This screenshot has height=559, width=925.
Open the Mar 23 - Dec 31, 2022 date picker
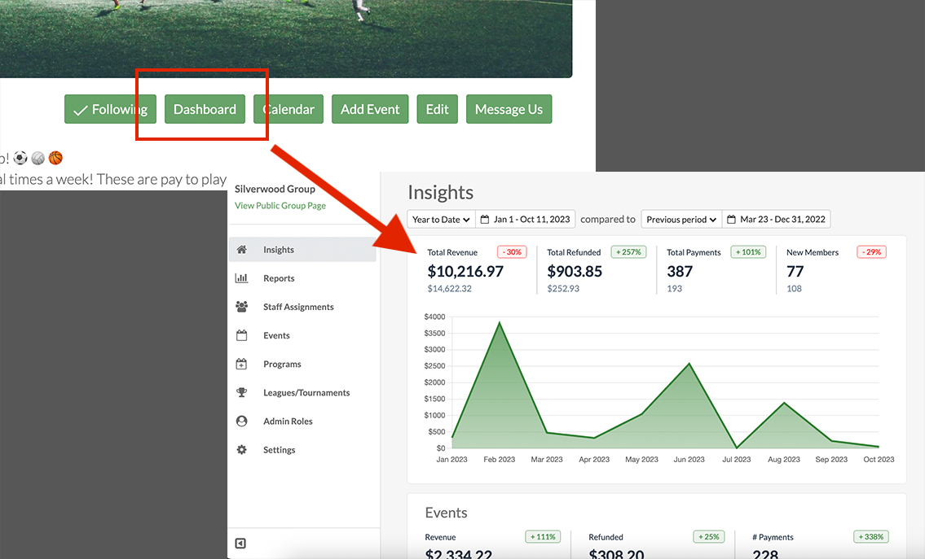(776, 220)
